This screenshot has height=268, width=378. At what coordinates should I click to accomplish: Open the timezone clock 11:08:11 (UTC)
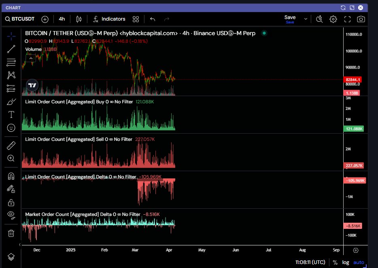[310, 262]
